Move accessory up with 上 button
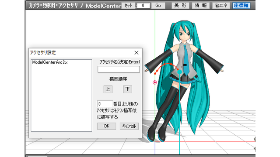This screenshot has height=157, width=280. click(108, 89)
